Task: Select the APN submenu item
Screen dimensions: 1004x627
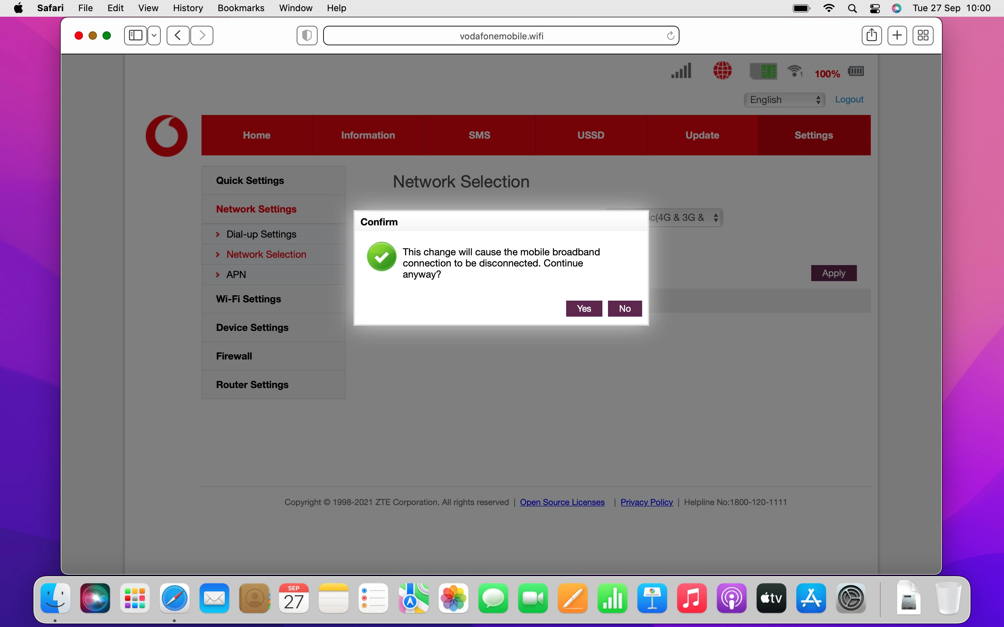Action: [x=236, y=274]
